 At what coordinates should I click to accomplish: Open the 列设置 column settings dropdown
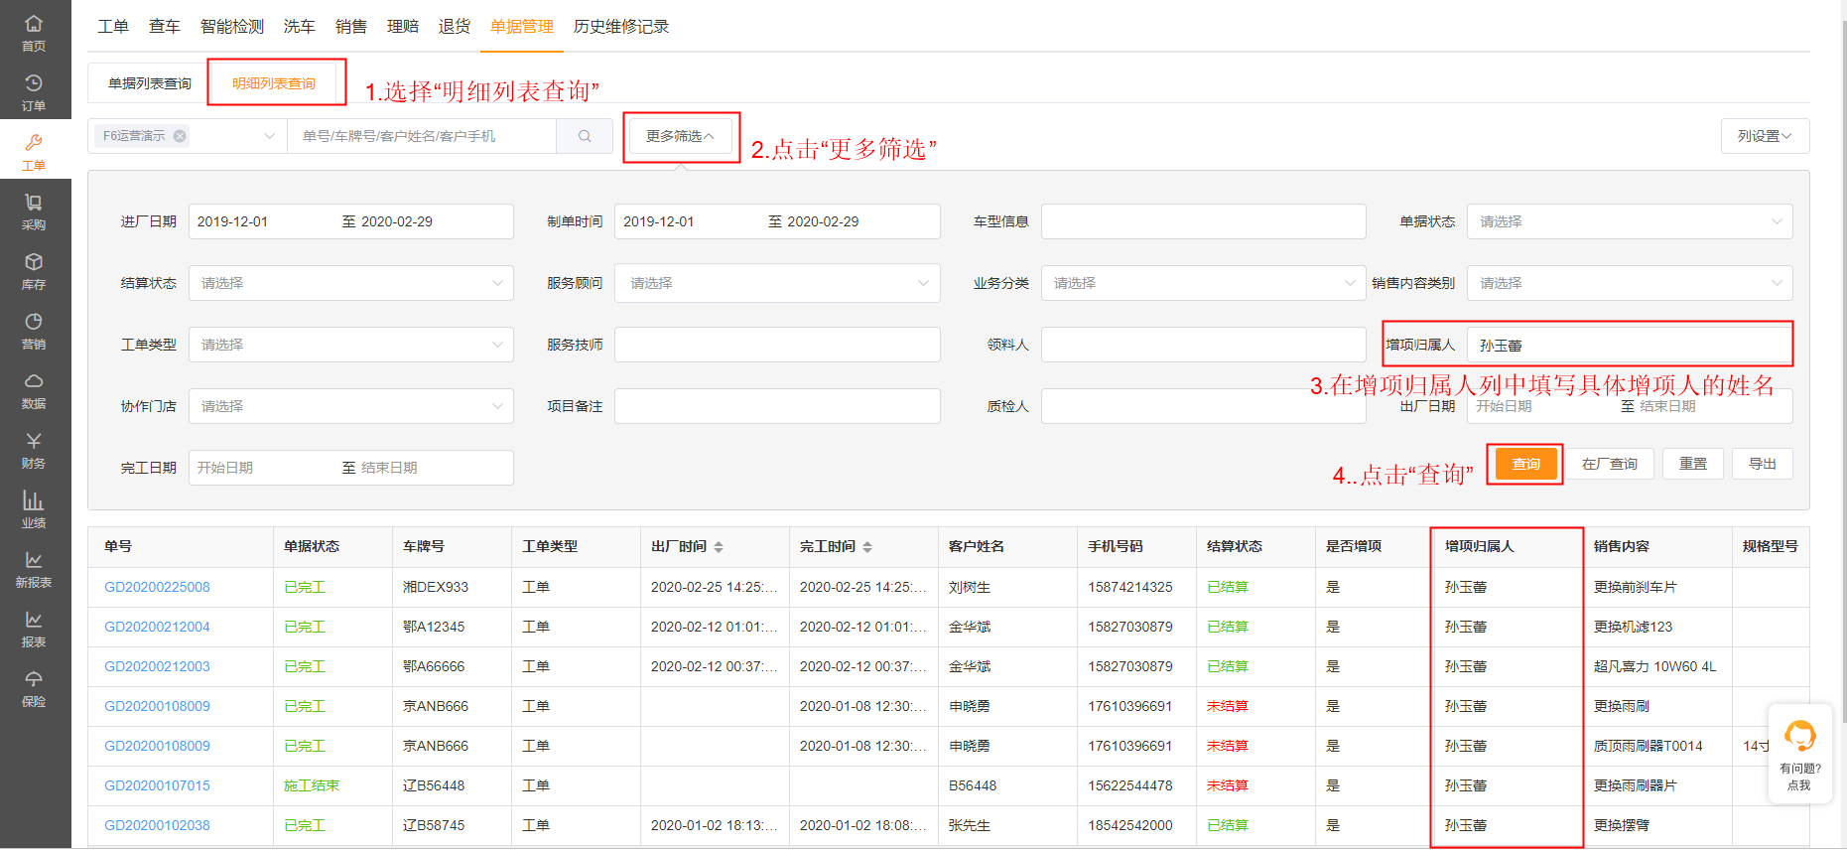(x=1765, y=136)
